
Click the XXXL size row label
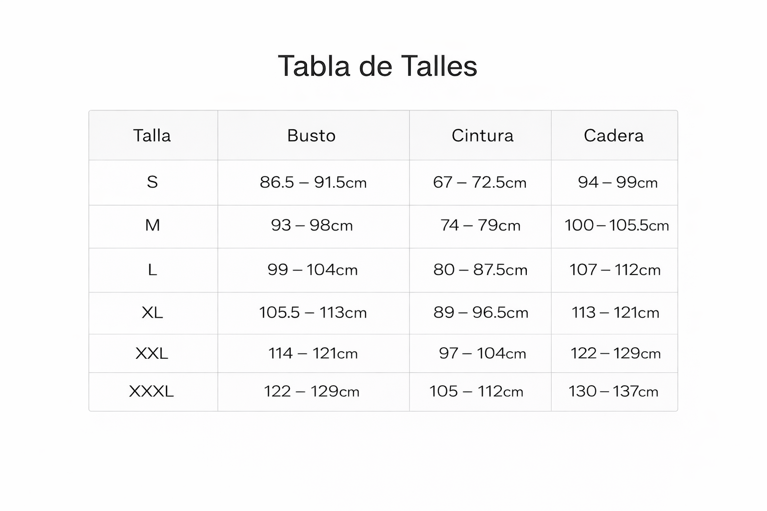pyautogui.click(x=151, y=391)
